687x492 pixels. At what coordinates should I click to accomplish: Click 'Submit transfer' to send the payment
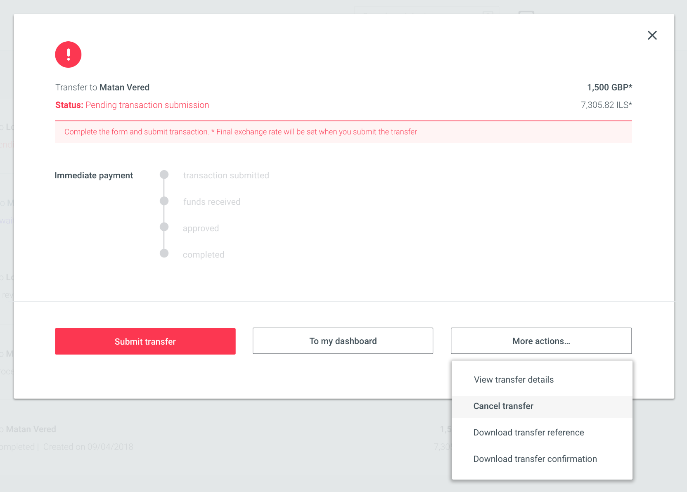145,341
